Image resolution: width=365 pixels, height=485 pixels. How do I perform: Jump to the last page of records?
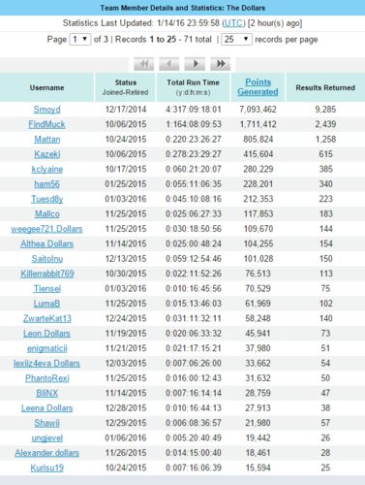click(220, 64)
